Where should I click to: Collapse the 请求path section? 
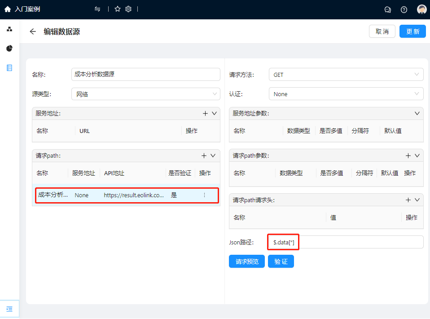[x=213, y=155]
